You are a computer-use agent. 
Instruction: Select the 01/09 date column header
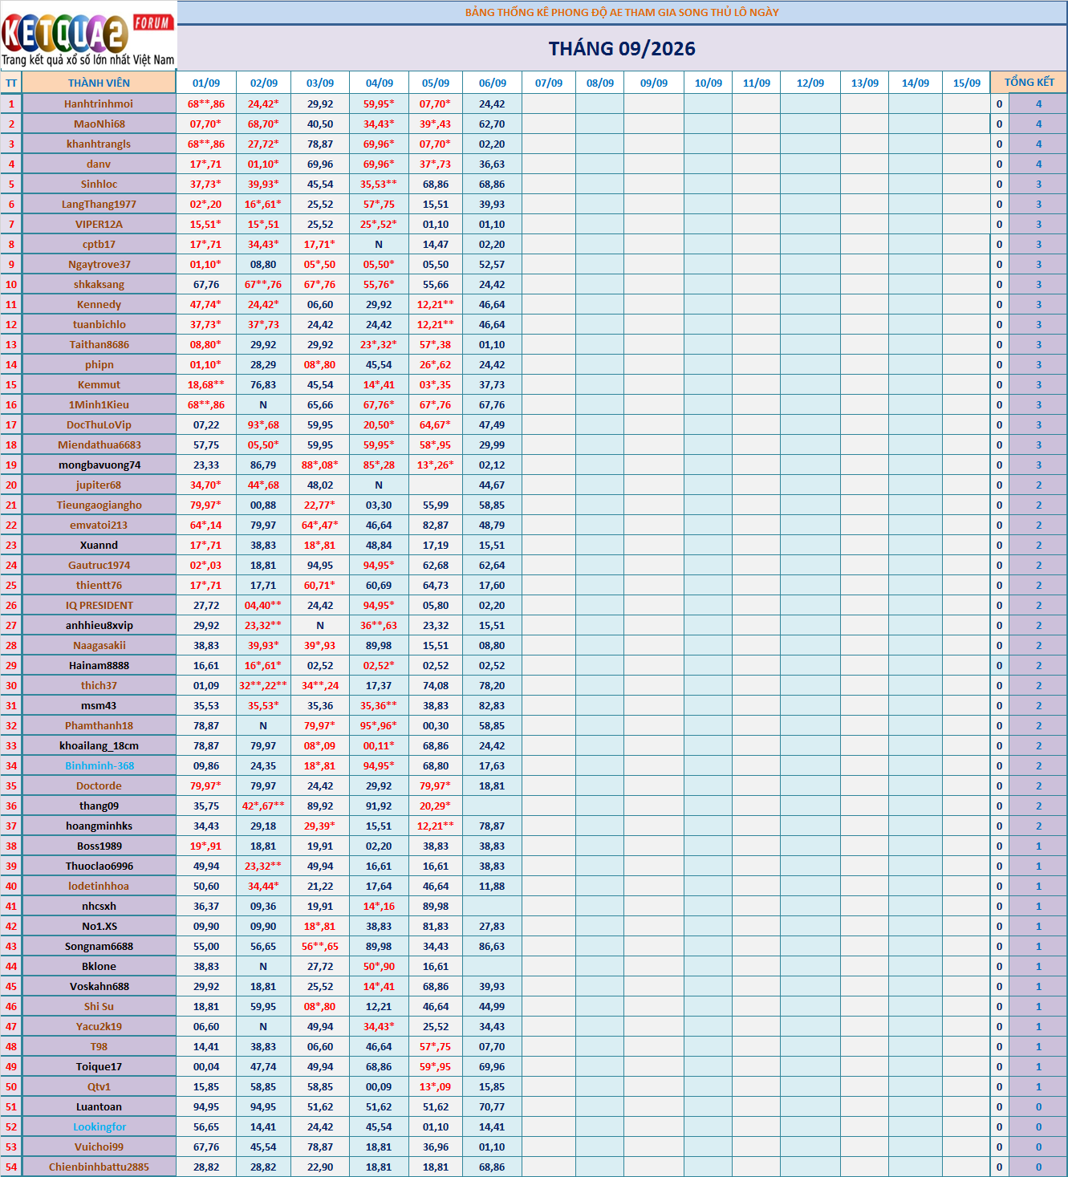(x=206, y=83)
